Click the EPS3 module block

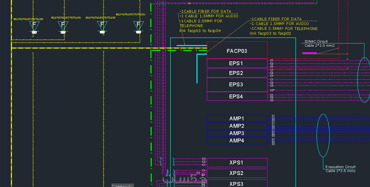[x=237, y=85]
